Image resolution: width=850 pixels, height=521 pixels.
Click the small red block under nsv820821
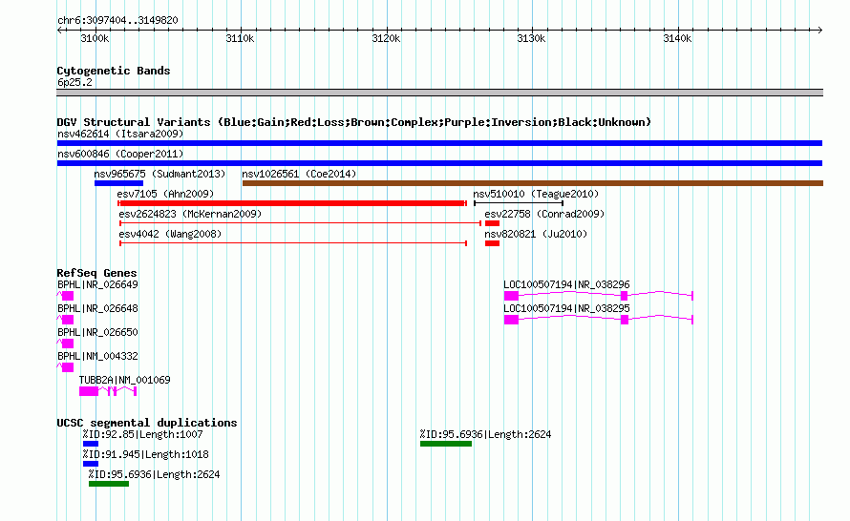[x=492, y=243]
